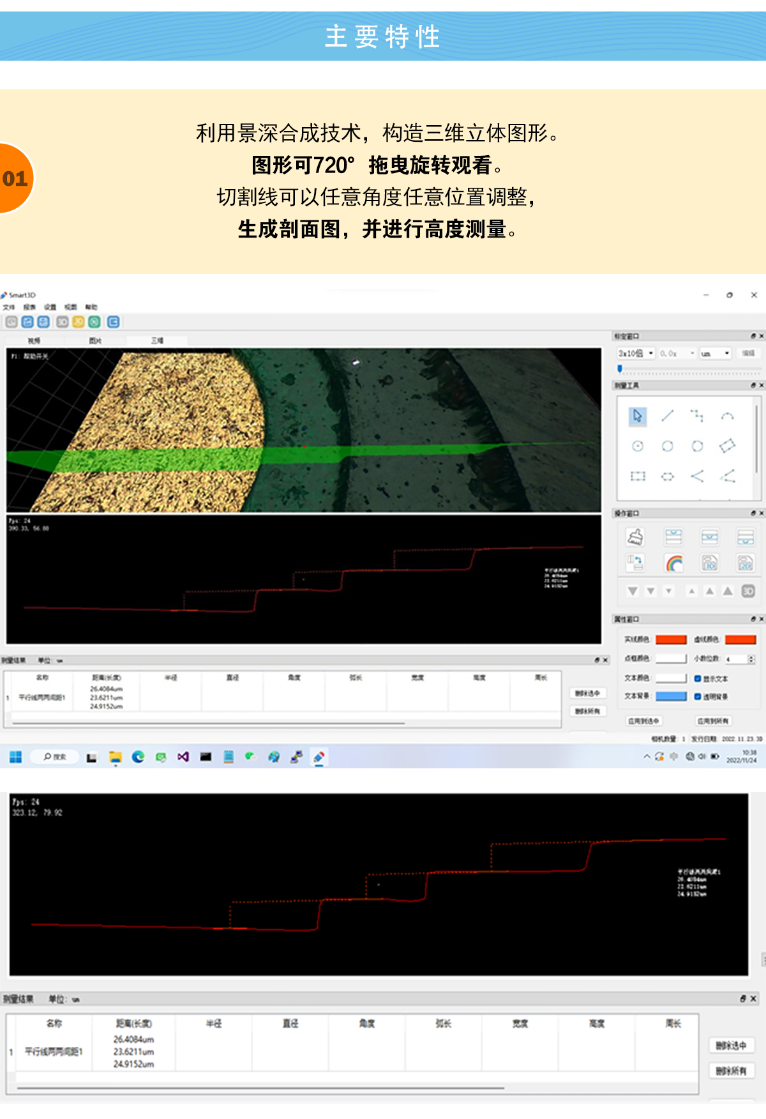Toggle the 透明背景 checkbox
Viewport: 766px width, 1119px height.
click(x=698, y=696)
